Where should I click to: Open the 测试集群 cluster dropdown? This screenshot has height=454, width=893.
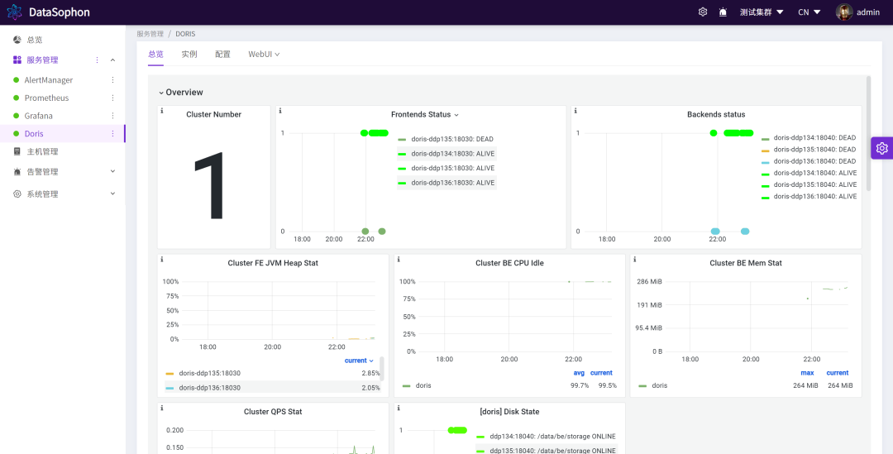[x=762, y=12]
